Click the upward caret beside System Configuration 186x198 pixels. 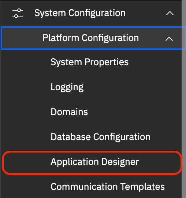click(170, 13)
